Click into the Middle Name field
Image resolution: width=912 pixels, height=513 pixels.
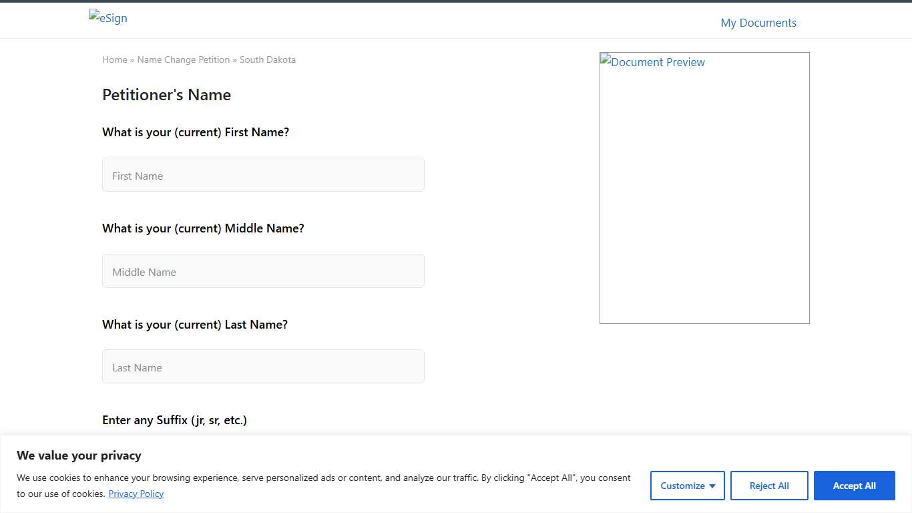point(263,271)
